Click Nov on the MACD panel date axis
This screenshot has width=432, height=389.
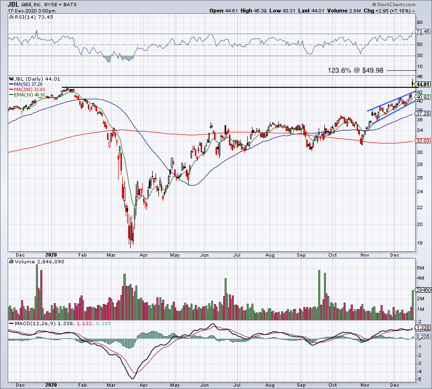365,385
